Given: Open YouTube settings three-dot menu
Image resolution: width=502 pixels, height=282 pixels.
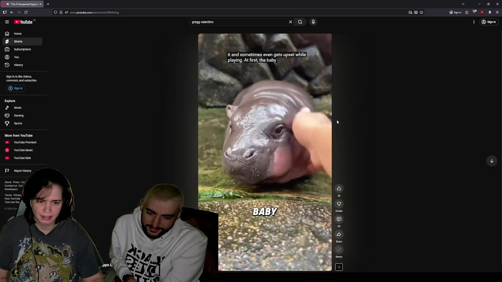Looking at the screenshot, I should (474, 22).
